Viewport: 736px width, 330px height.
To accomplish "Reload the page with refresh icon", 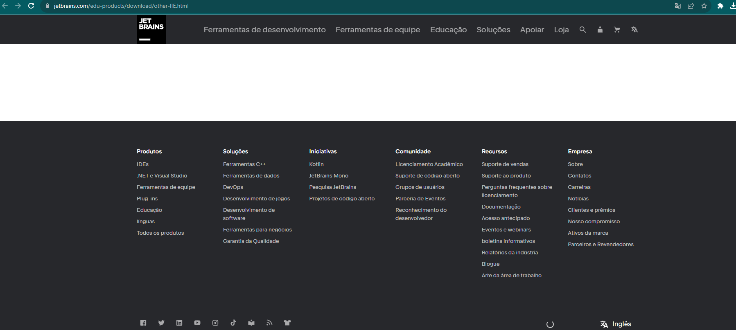I will point(31,6).
